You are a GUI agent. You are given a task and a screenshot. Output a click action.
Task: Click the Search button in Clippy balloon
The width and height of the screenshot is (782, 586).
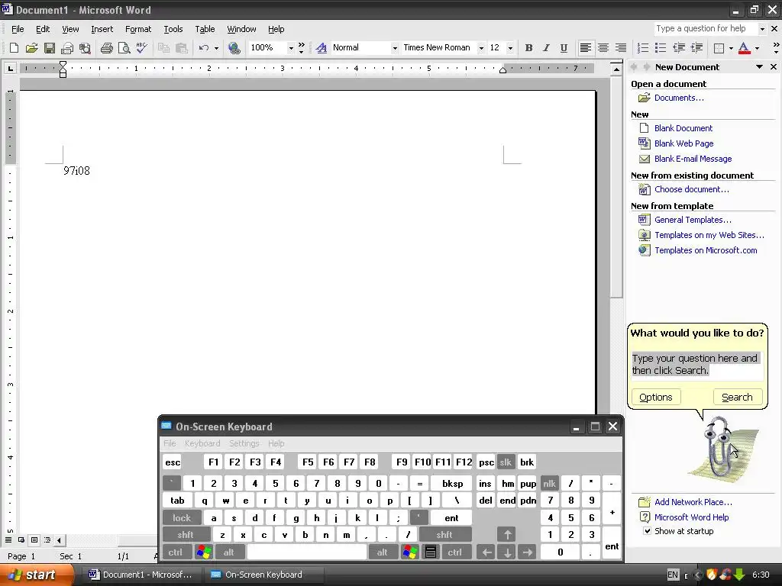[x=737, y=397]
